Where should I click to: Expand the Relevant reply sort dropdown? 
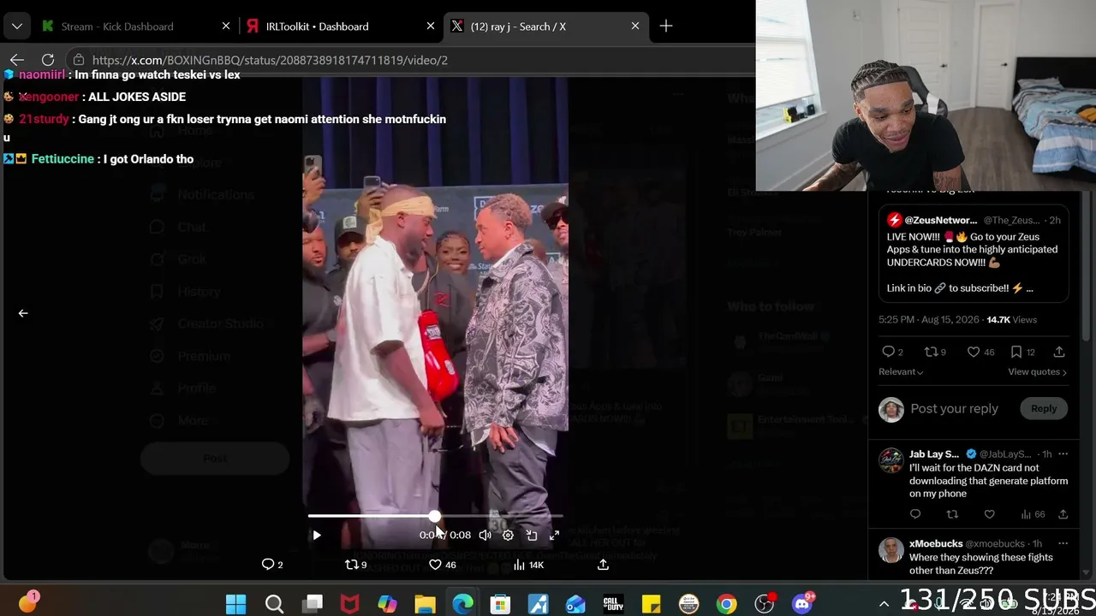901,372
